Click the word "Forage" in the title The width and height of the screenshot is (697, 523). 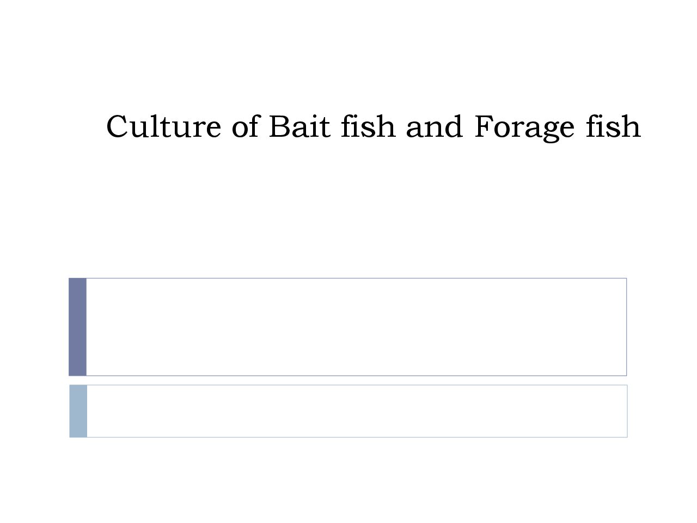click(524, 128)
